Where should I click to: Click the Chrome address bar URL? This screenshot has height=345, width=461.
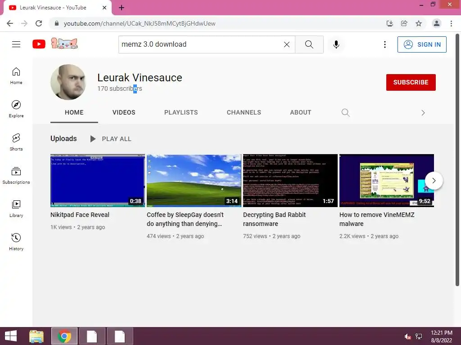click(x=140, y=23)
